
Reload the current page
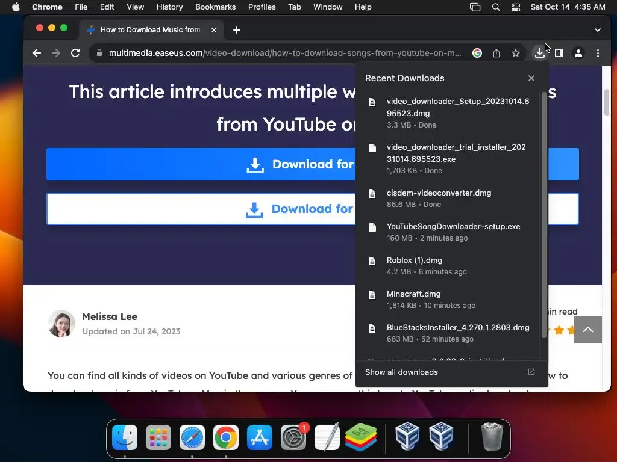click(75, 53)
